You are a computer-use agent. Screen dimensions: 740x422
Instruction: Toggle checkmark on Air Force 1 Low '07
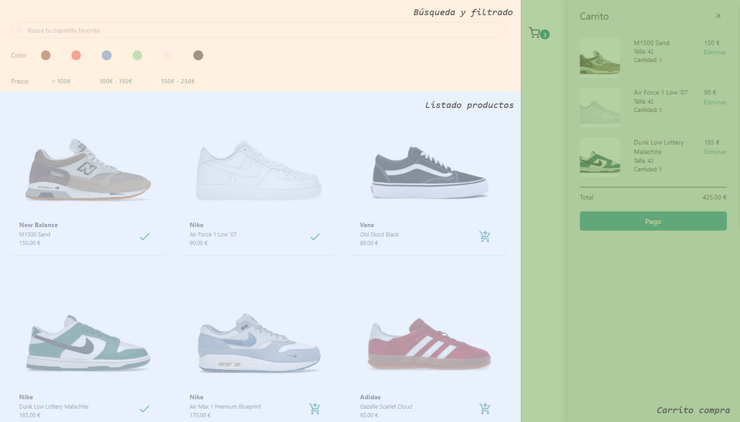pyautogui.click(x=314, y=237)
